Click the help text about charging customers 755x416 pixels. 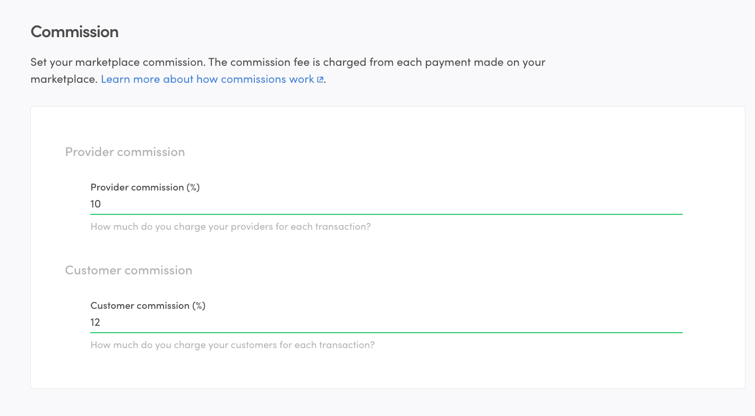233,345
